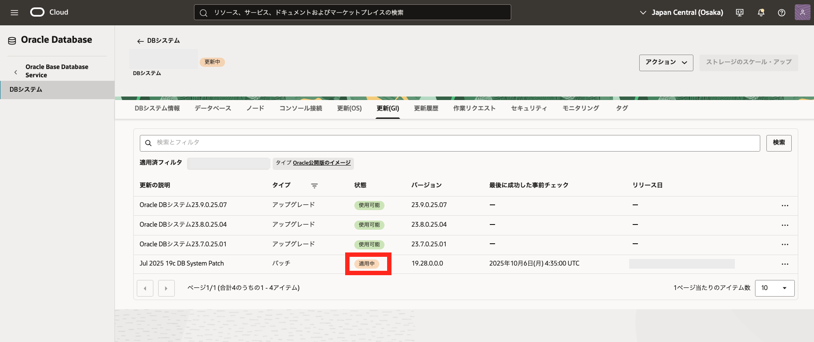814x342 pixels.
Task: Collapse back from Oracle Base Database Service
Action: pos(16,71)
